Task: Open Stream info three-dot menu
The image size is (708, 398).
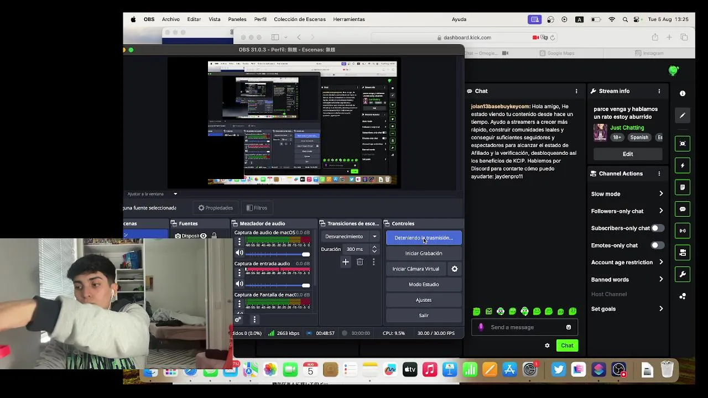Action: point(659,91)
